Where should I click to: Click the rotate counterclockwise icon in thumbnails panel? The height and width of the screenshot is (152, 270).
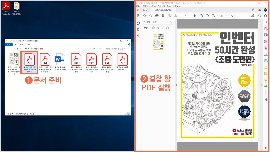pos(163,28)
